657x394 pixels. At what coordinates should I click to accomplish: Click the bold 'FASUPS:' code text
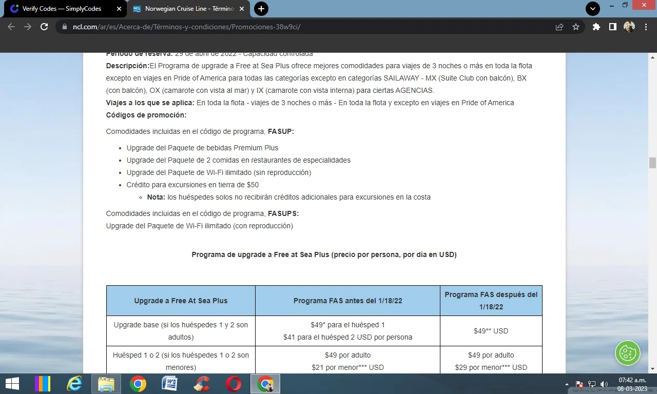pos(283,213)
